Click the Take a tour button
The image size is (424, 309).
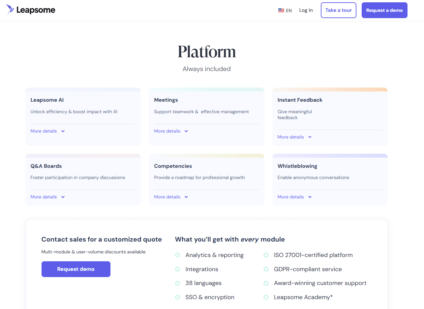point(339,10)
